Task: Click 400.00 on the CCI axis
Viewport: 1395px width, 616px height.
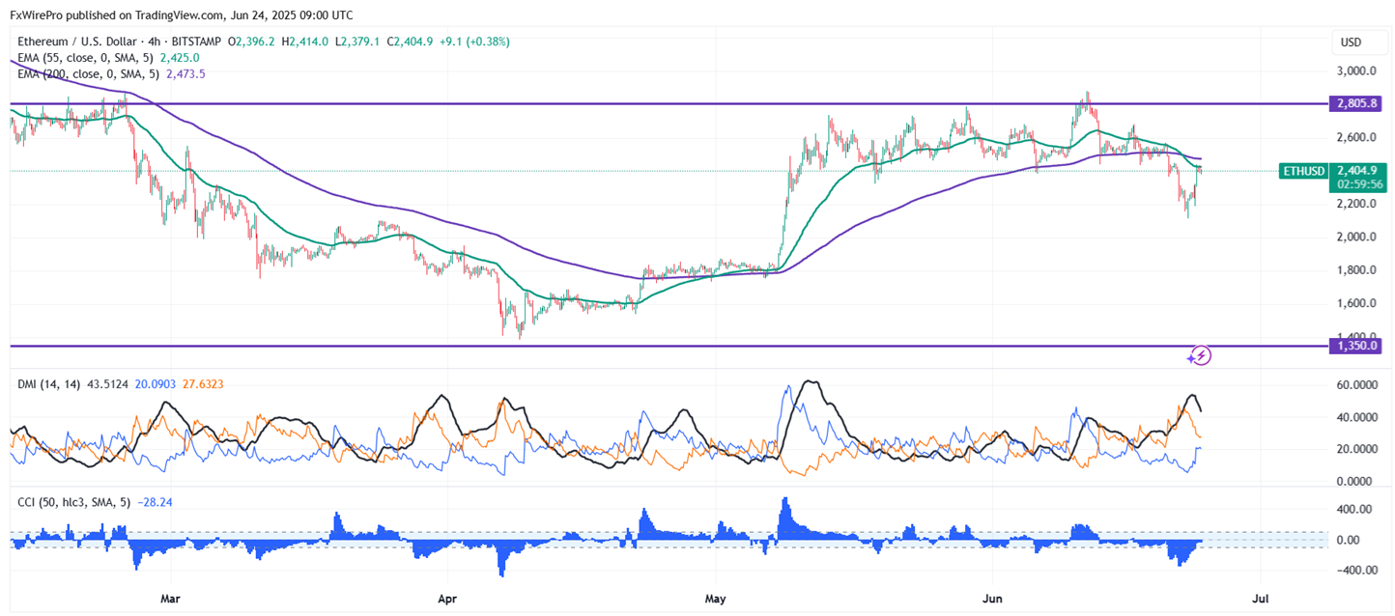Action: [1355, 509]
